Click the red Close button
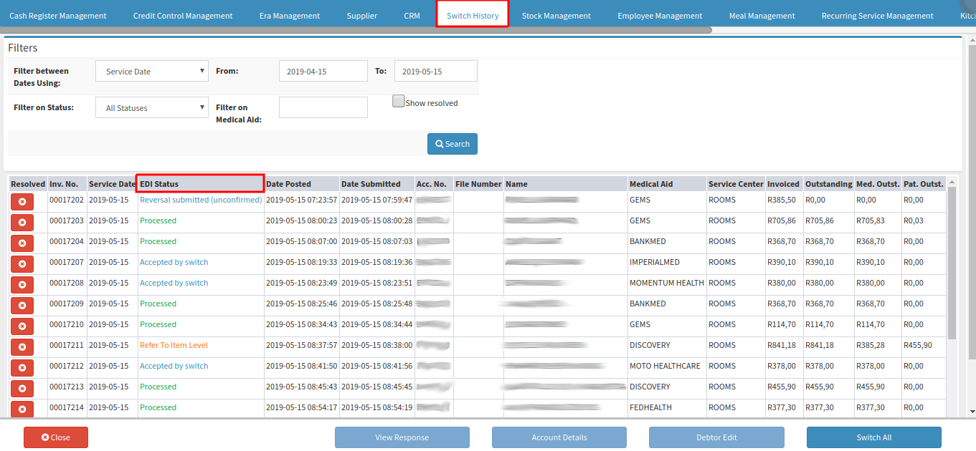This screenshot has width=976, height=451. (56, 437)
